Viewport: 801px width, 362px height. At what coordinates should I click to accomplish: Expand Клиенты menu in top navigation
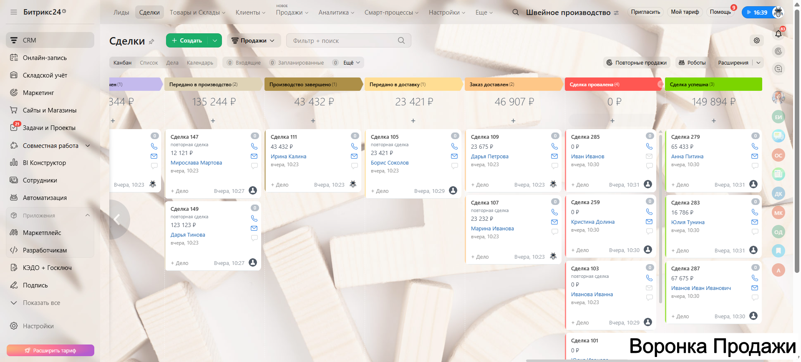coord(250,12)
